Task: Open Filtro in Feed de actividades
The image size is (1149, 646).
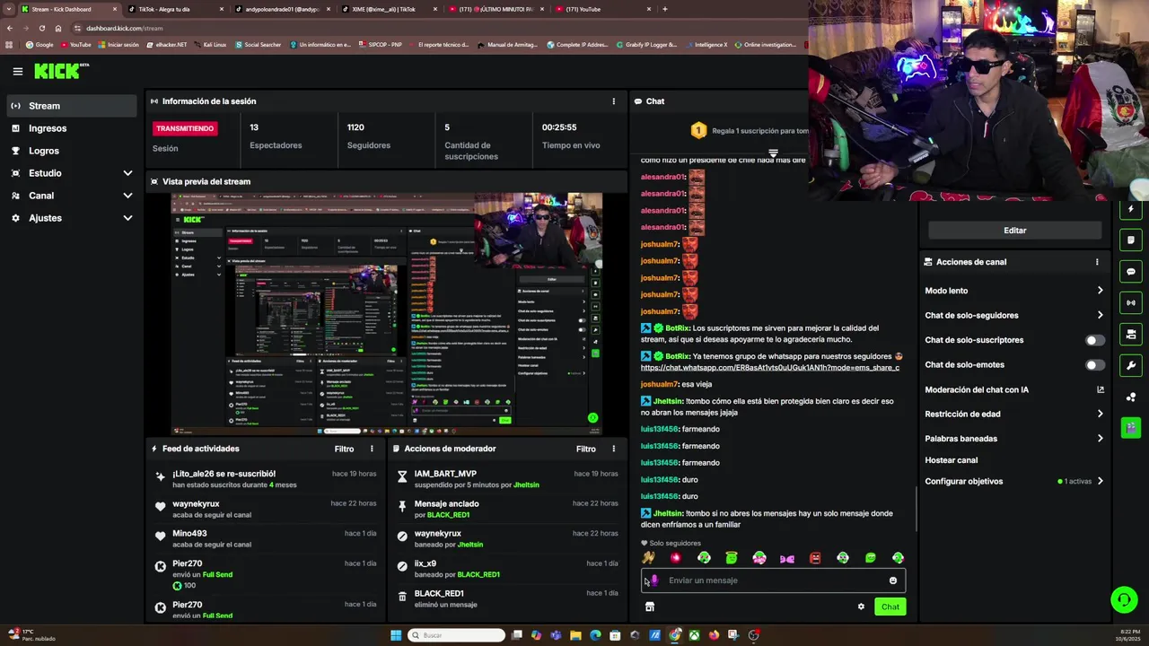Action: (x=344, y=449)
